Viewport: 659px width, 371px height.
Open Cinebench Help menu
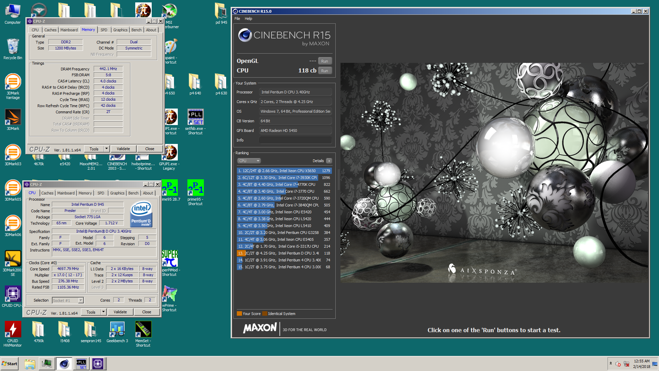[248, 19]
